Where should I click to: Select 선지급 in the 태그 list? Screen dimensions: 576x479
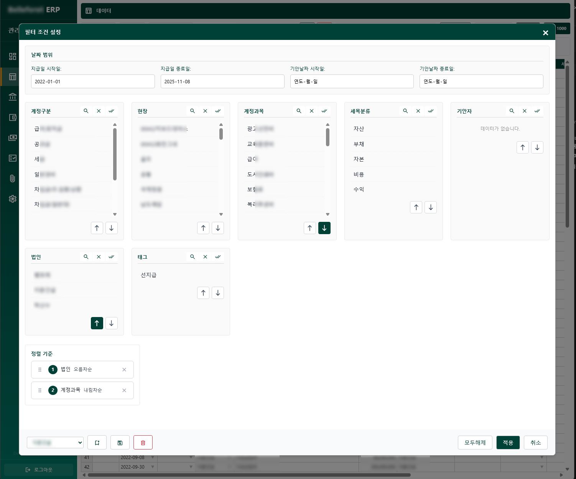coord(149,275)
